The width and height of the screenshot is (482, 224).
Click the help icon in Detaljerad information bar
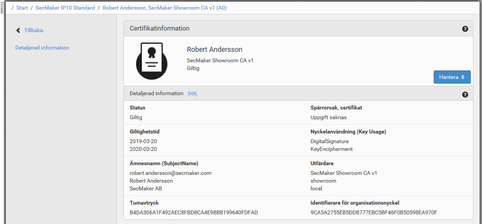[x=465, y=95]
